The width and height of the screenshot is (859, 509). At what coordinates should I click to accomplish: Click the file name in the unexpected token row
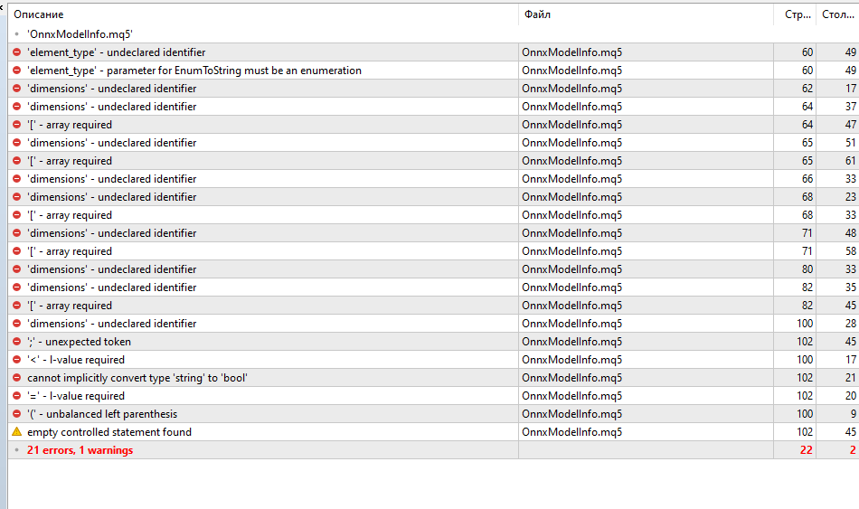(x=571, y=342)
